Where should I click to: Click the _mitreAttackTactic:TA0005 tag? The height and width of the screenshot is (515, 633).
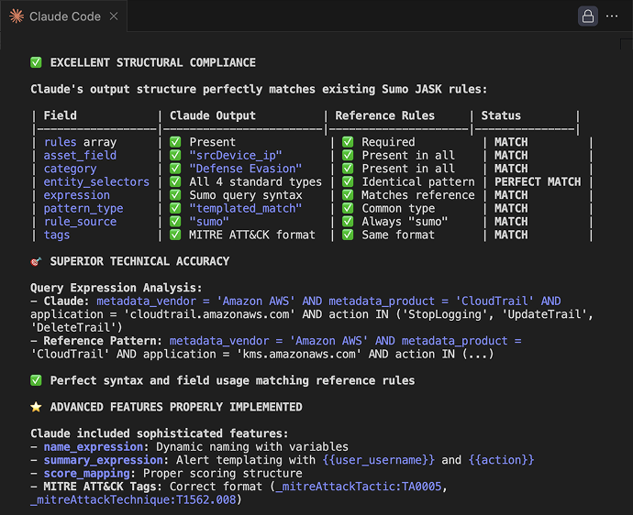pos(359,487)
